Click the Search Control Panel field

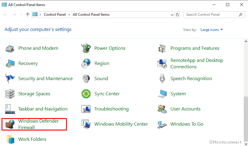(x=214, y=15)
